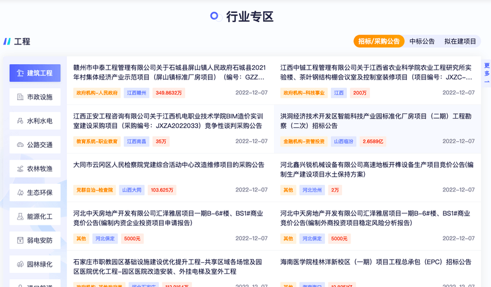
Task: Click 江西南昌 region tag
Action: [x=136, y=142]
